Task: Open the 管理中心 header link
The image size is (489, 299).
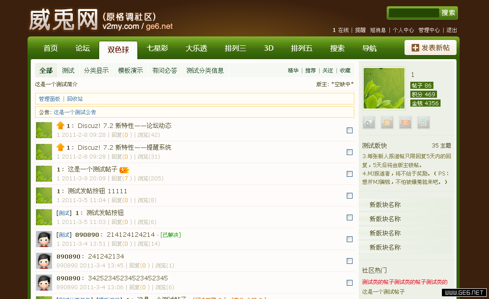Action: point(429,30)
